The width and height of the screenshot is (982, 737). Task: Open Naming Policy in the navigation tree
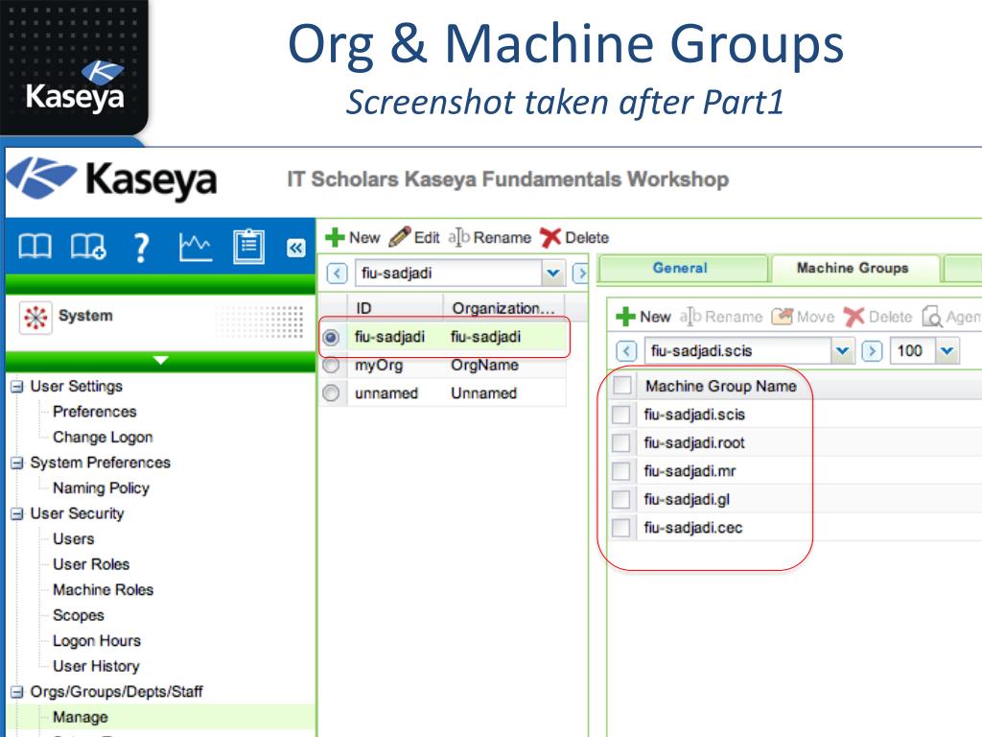[x=101, y=487]
